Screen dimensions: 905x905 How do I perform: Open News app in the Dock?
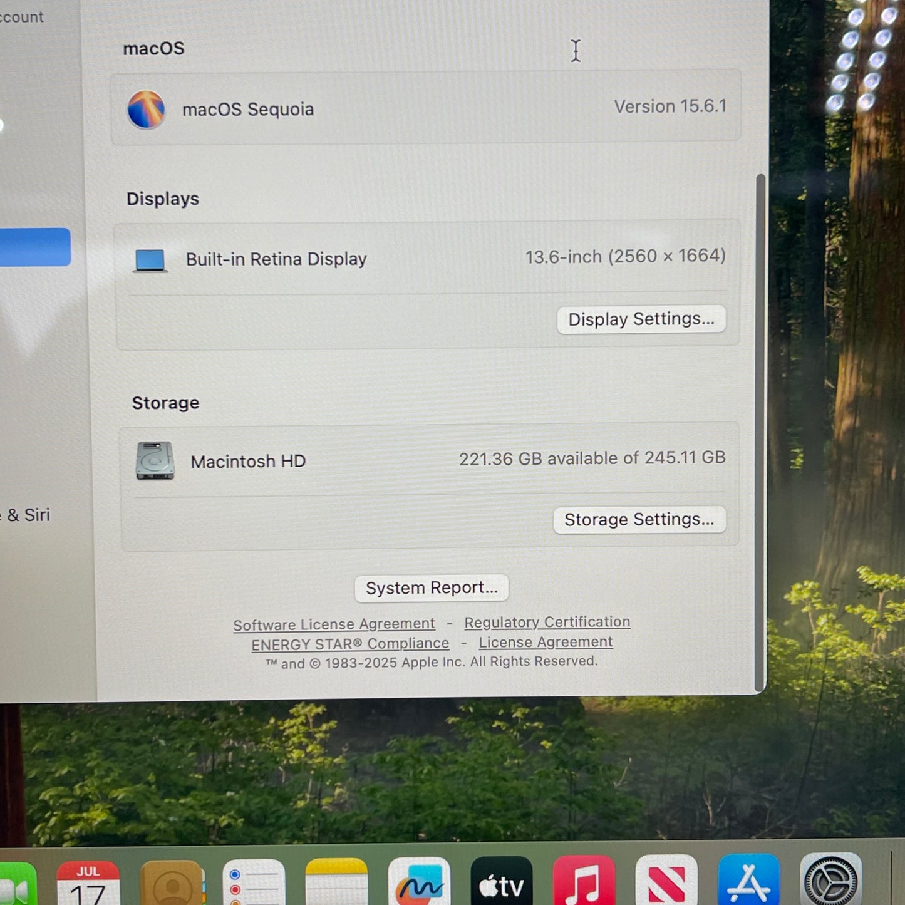[666, 879]
